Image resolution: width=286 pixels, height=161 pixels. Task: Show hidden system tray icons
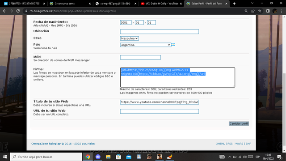(x=229, y=157)
